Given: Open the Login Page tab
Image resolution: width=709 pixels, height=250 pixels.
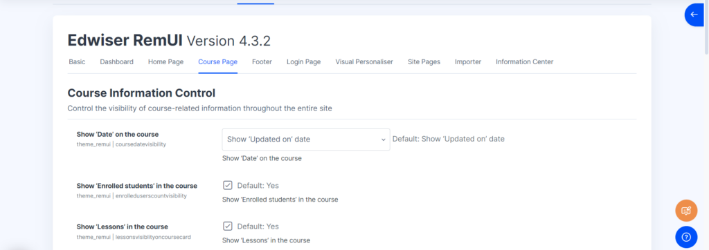Looking at the screenshot, I should pyautogui.click(x=303, y=62).
